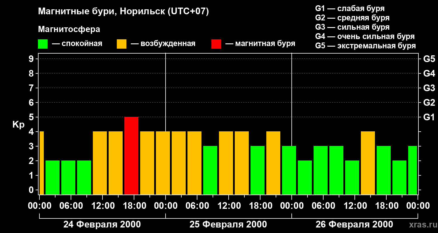
Task: Click the green 'спокойная' legend swatch
Action: pyautogui.click(x=43, y=44)
